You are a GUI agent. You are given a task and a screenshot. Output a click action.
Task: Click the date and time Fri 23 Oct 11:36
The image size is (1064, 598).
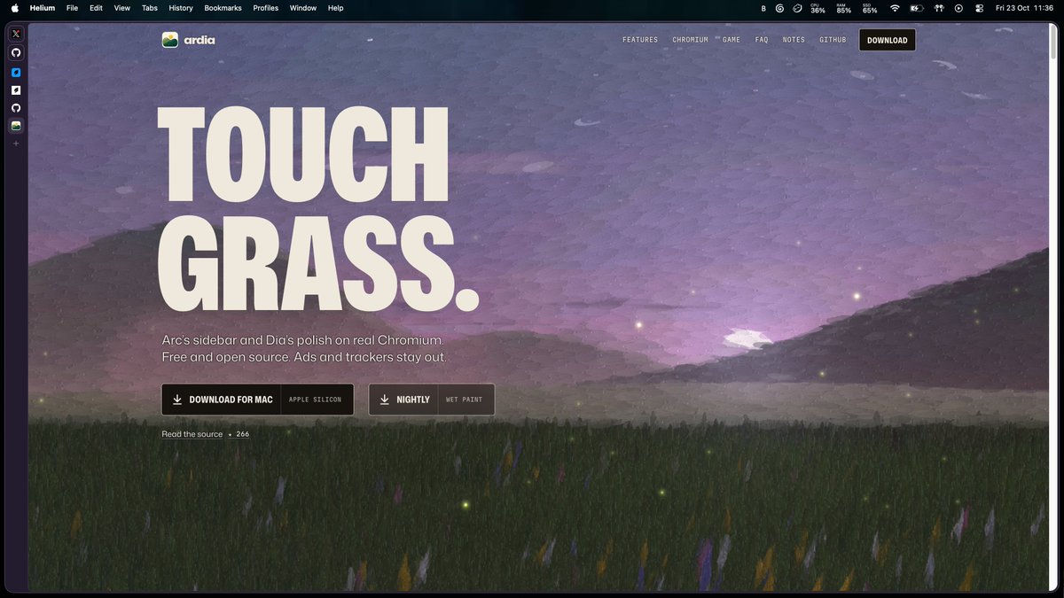click(x=1024, y=8)
